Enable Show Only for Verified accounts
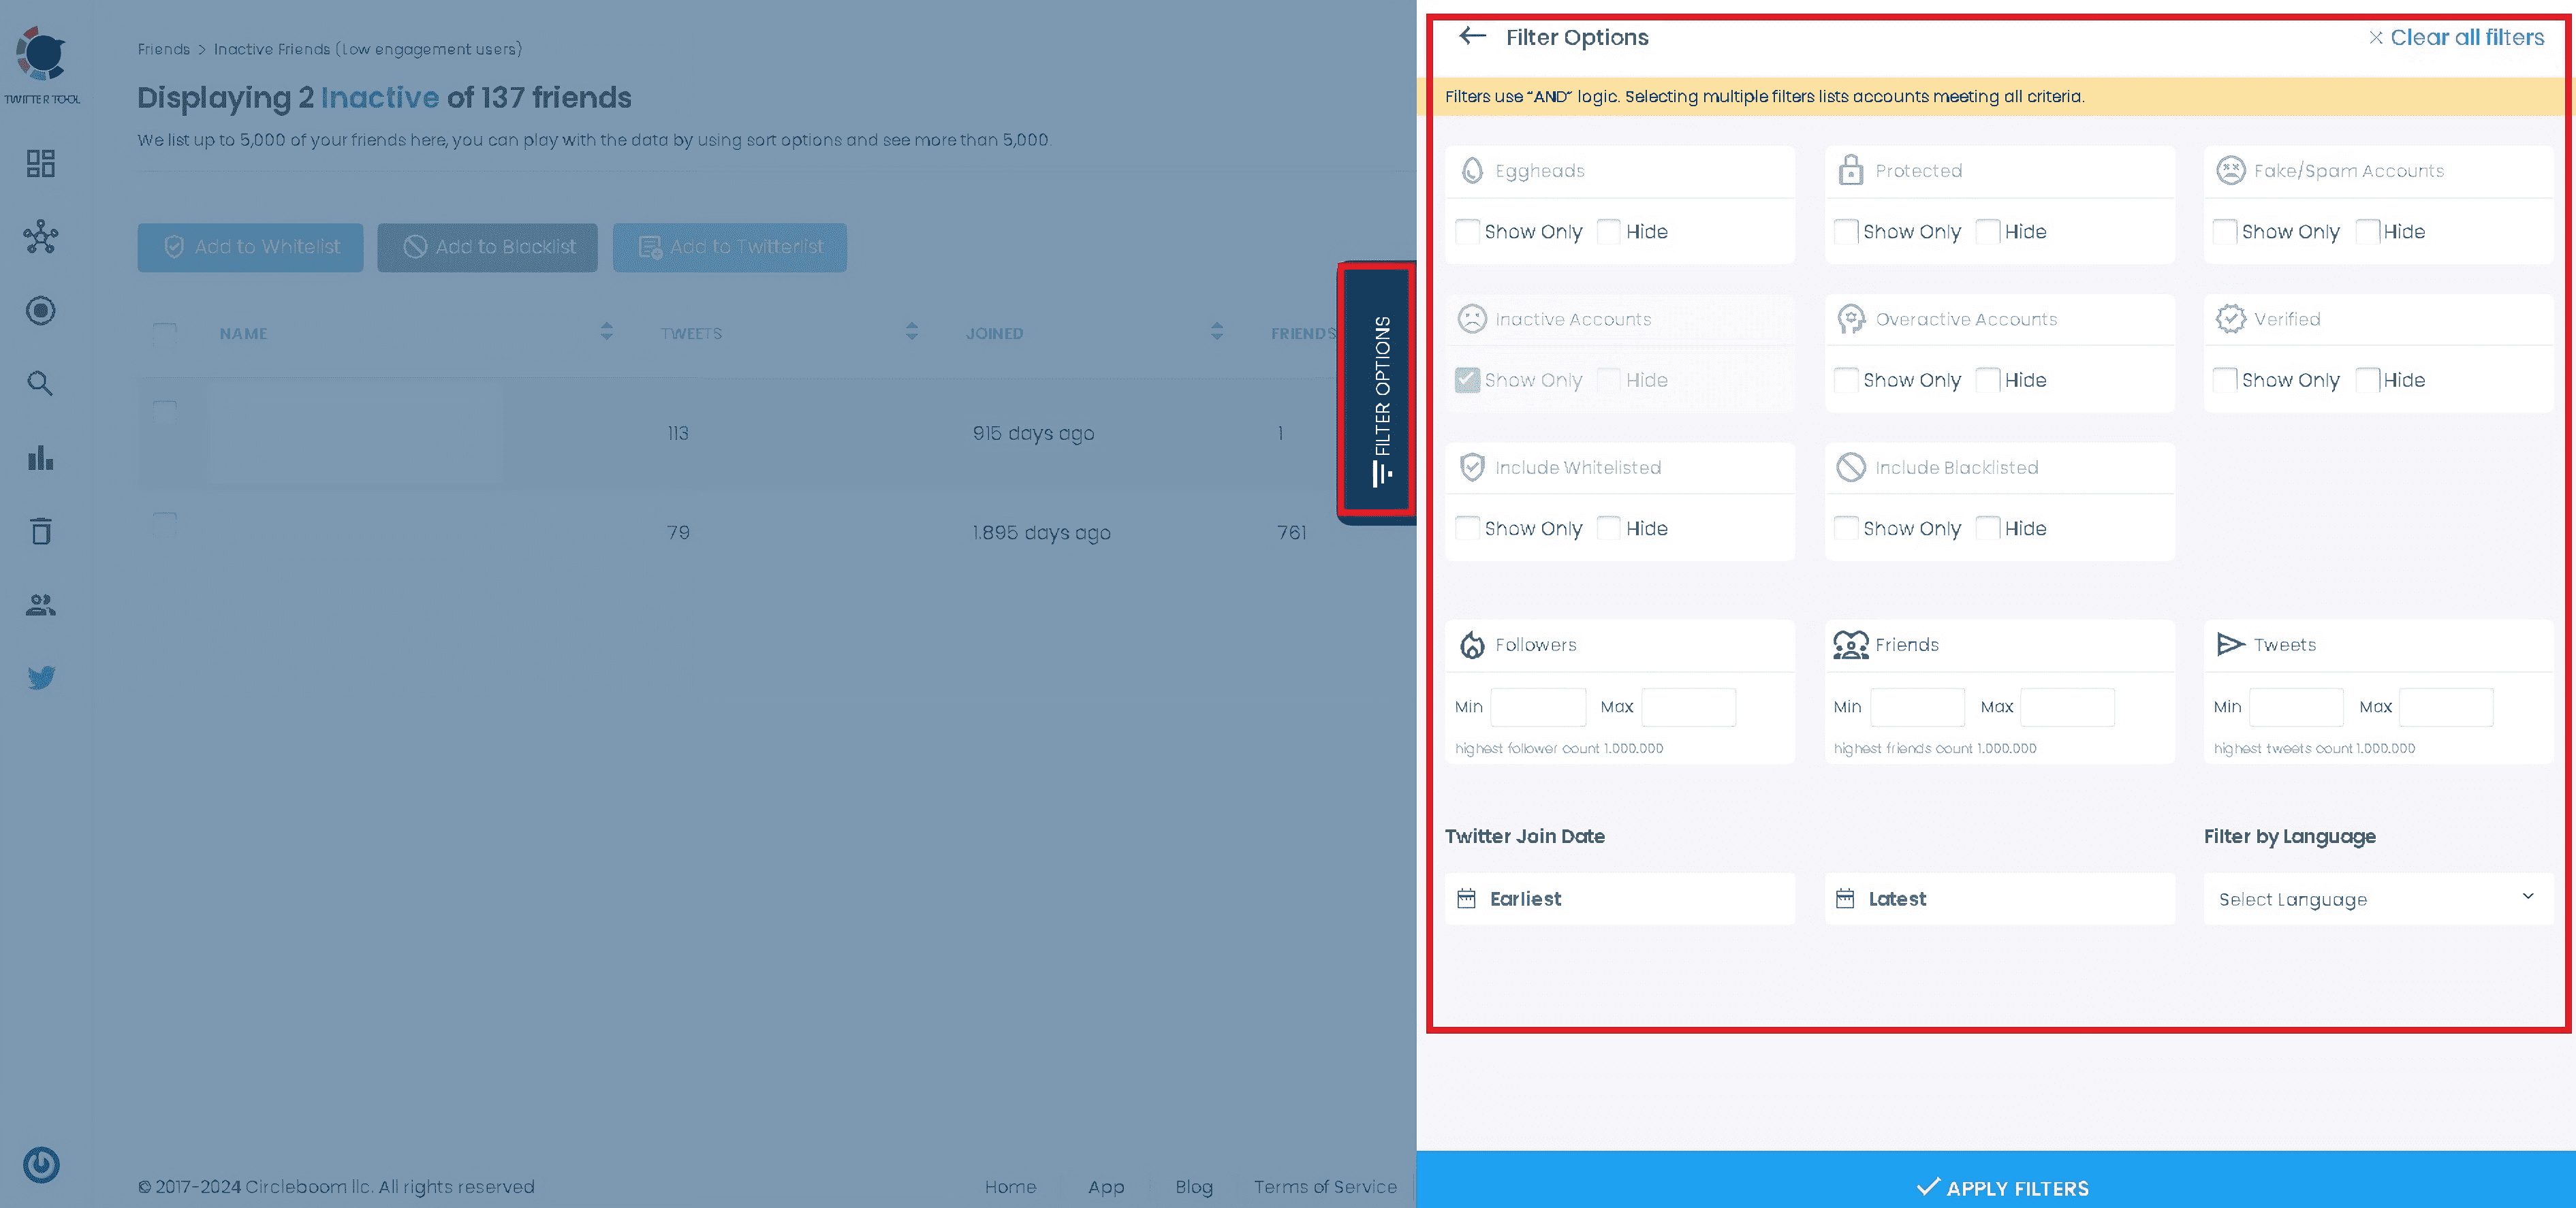 point(2225,380)
